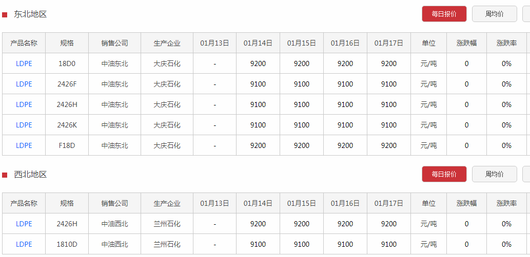Click 兰州石化 cell in 1810D row
Screen dimensions: 530x257
[167, 244]
